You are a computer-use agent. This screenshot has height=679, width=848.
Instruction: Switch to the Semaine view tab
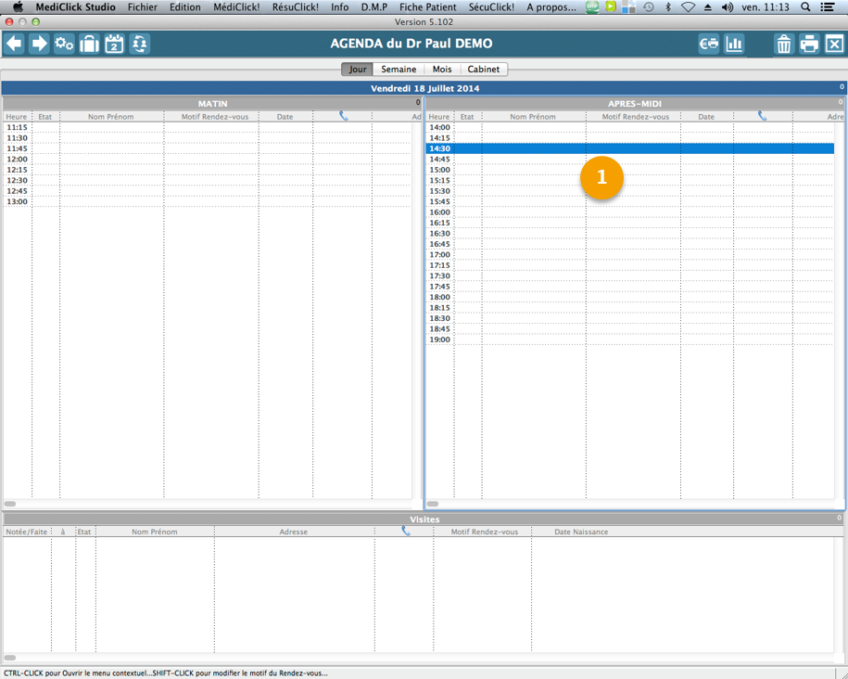point(399,70)
